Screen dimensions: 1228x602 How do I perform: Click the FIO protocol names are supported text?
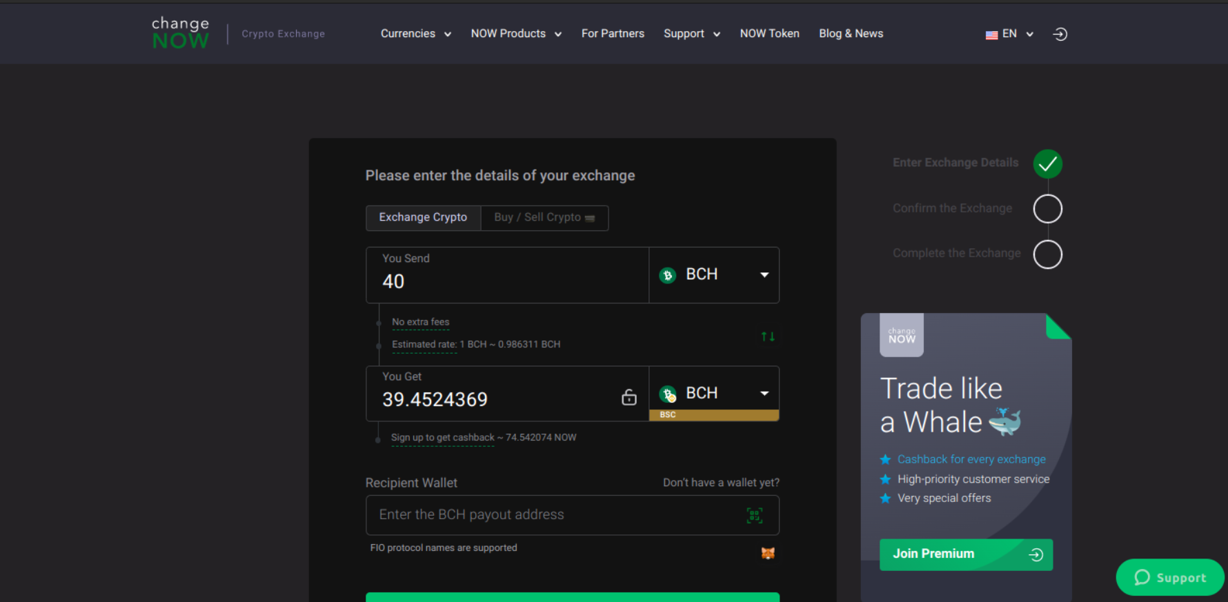click(444, 548)
